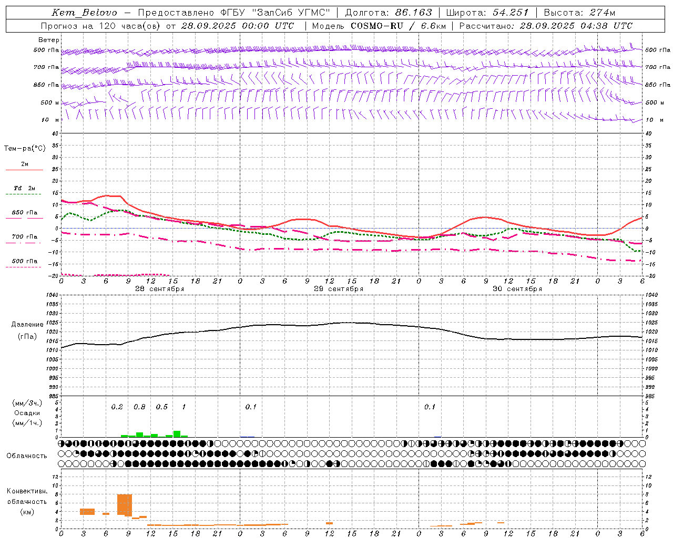Click the station name Kem_Belovo in header
The image size is (673, 538).
point(85,13)
